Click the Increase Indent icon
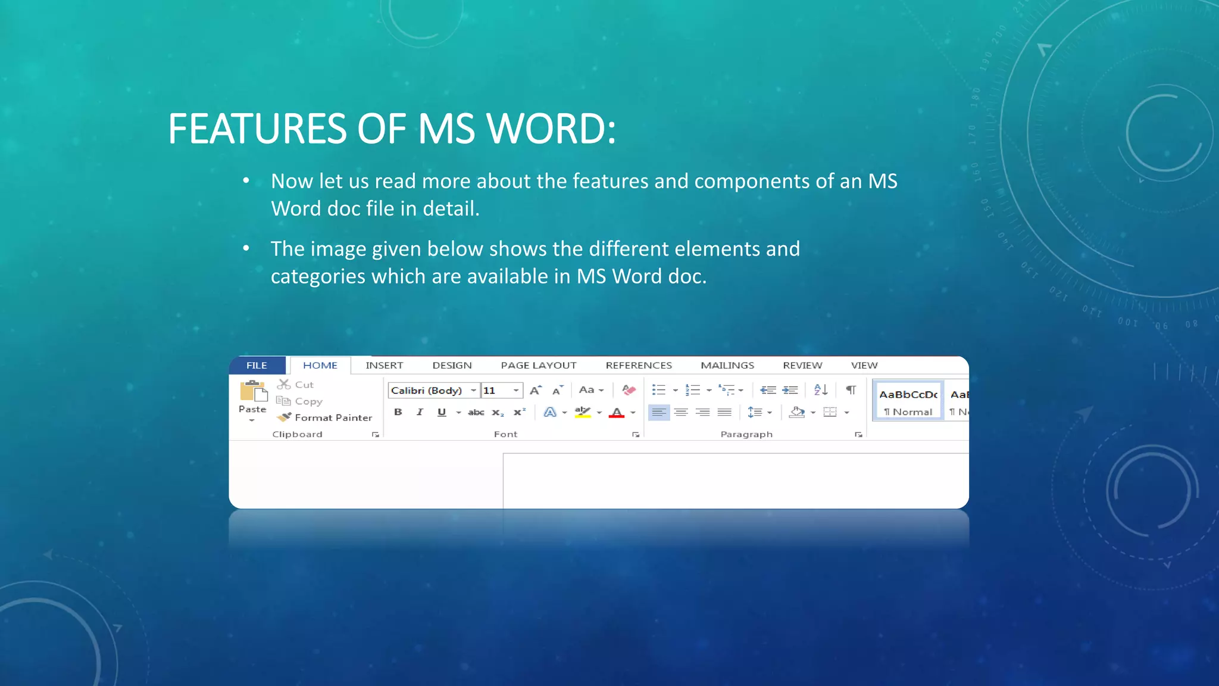This screenshot has height=686, width=1219. coord(790,390)
